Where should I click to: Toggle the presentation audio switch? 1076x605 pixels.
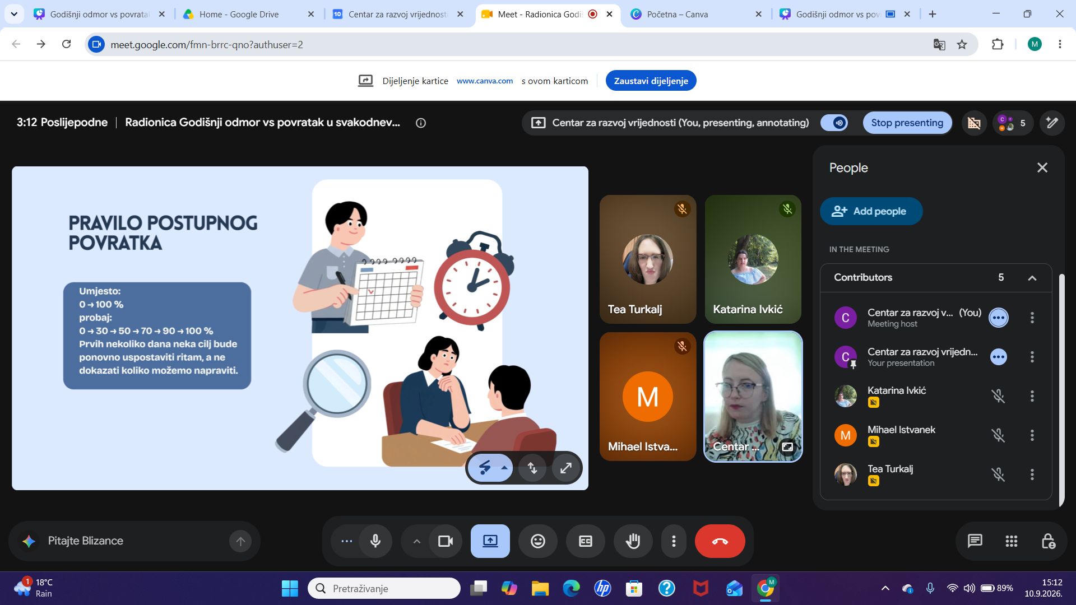tap(834, 123)
